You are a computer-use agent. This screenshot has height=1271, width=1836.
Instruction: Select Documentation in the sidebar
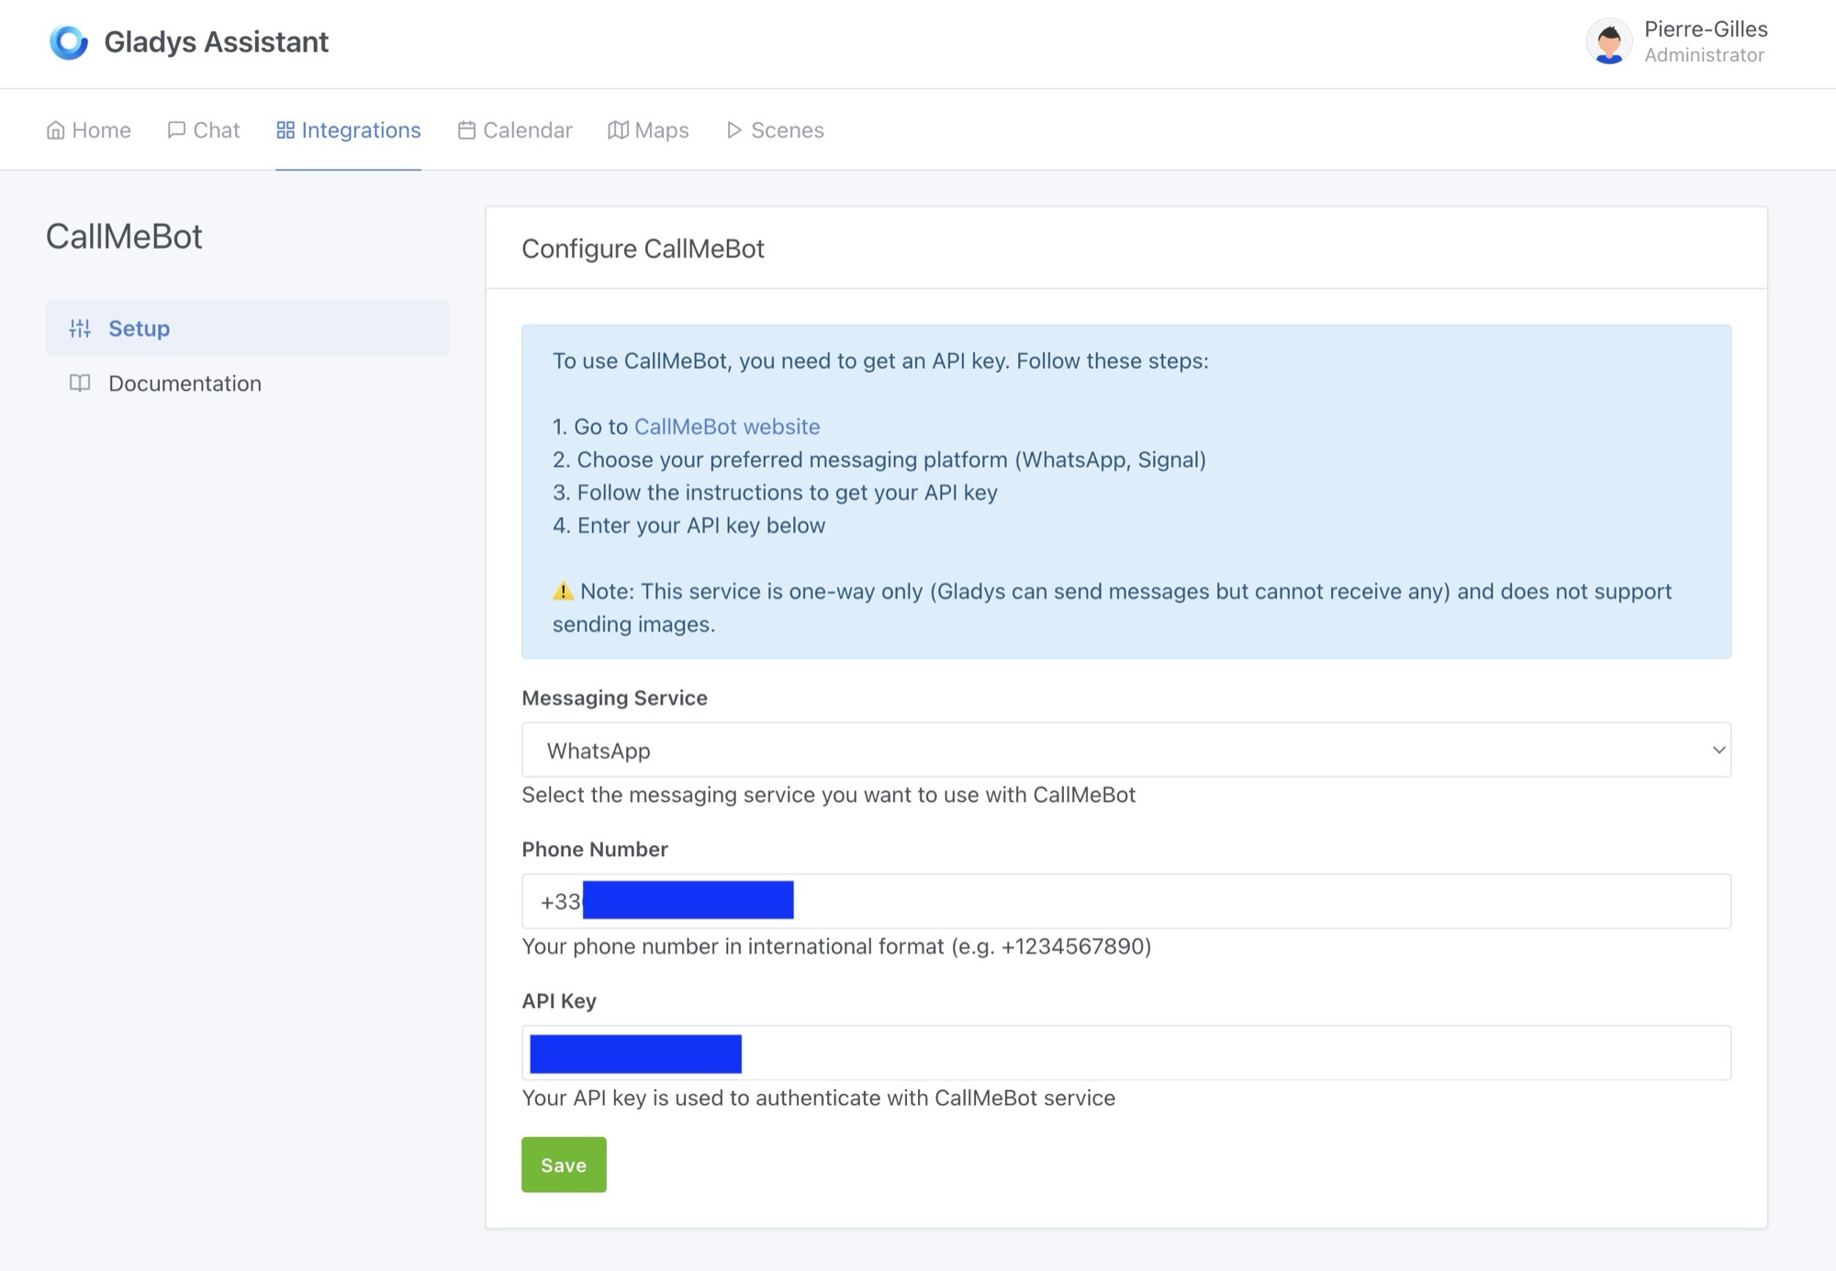tap(185, 384)
